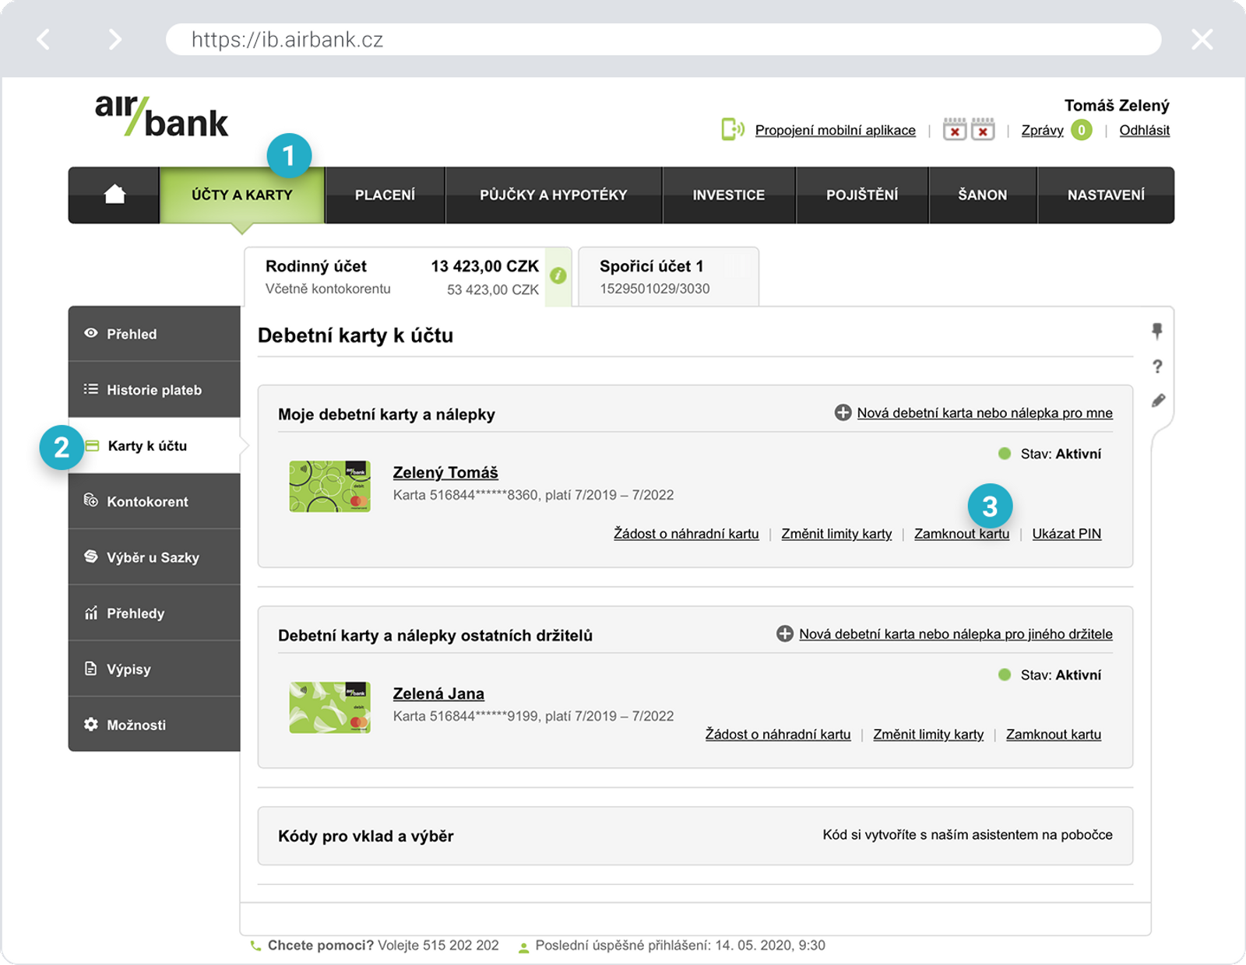This screenshot has width=1246, height=965.
Task: Click the pin icon on right panel
Action: [1157, 332]
